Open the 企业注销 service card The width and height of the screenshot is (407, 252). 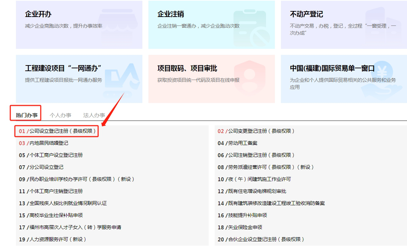click(211, 25)
